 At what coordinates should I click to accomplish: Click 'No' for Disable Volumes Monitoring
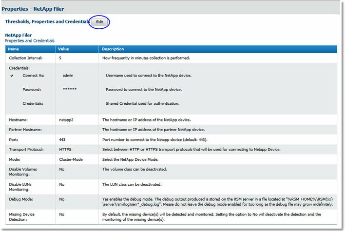[x=61, y=169]
